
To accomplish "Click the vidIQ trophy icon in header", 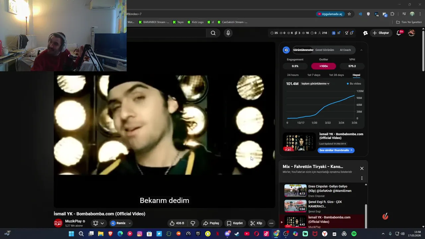I will [347, 33].
